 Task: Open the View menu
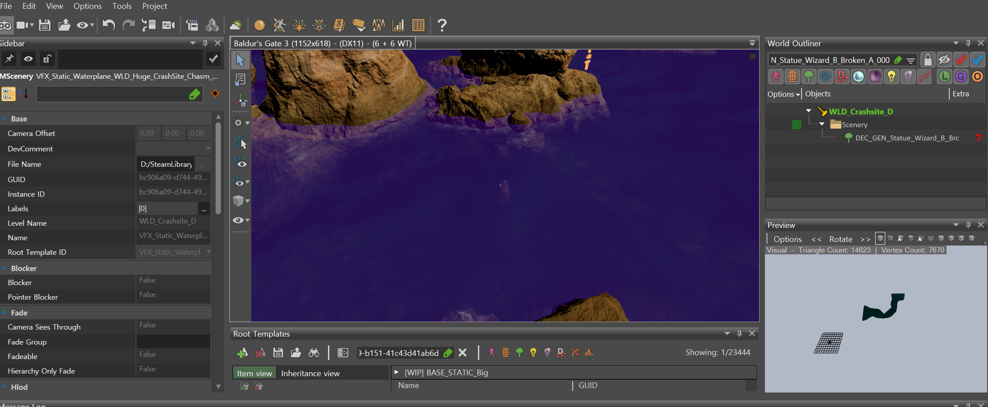point(55,6)
